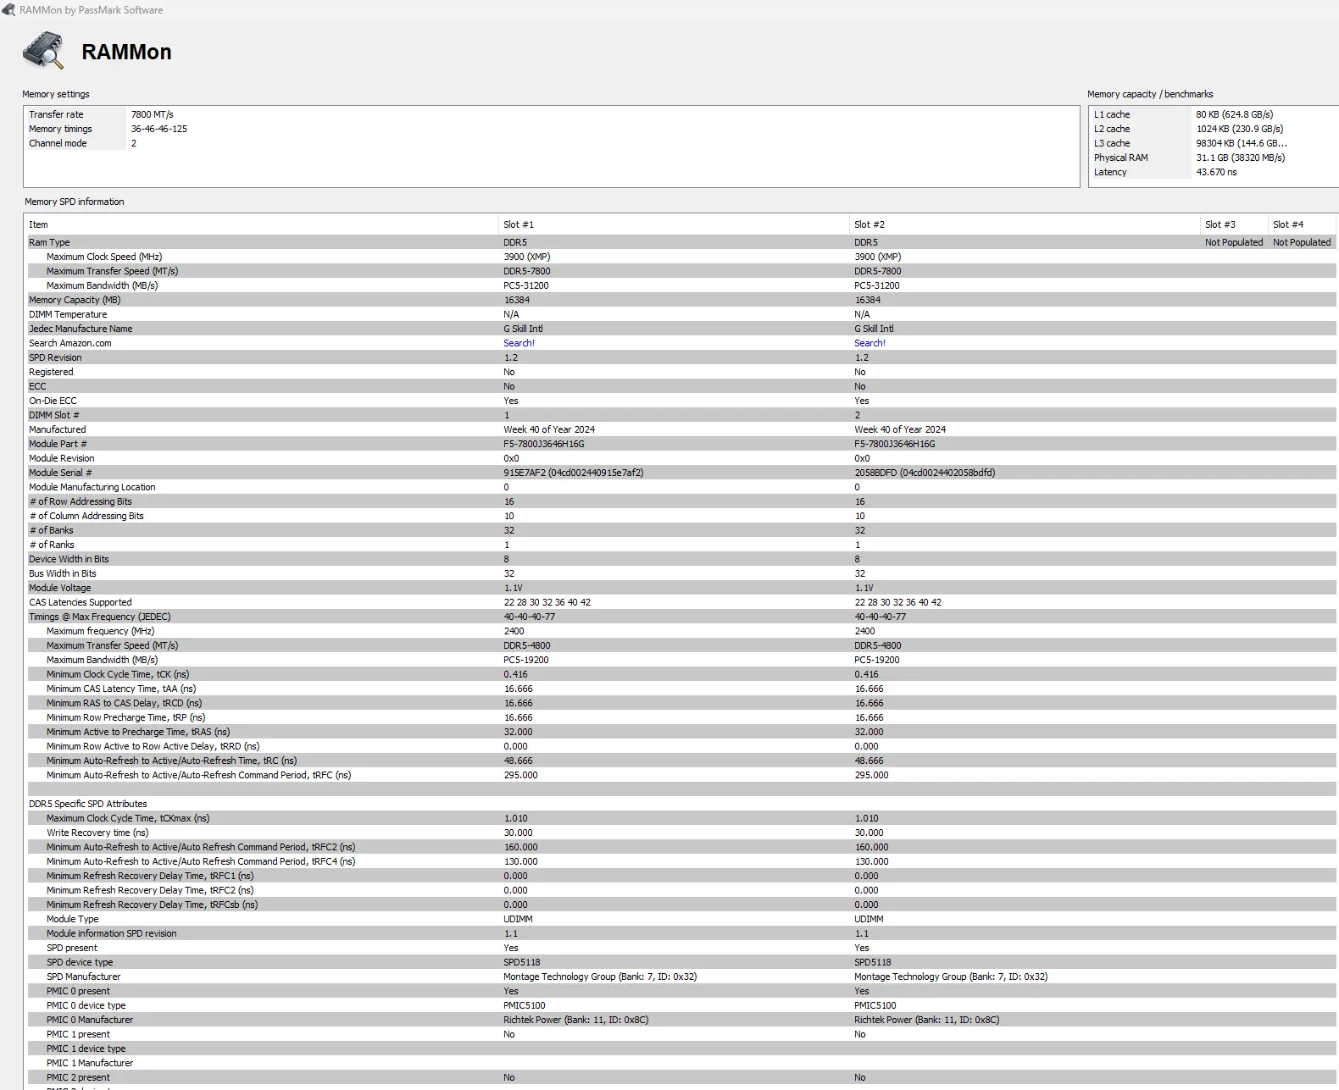This screenshot has height=1090, width=1339.
Task: Click the "SPD Revision" row label
Action: coord(55,357)
